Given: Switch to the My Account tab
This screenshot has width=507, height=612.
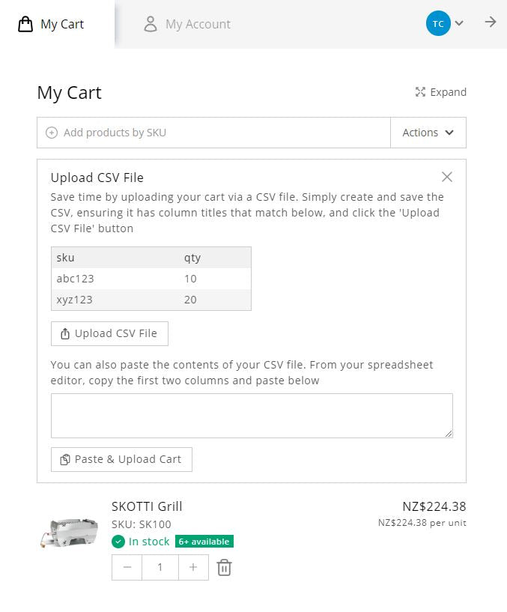Looking at the screenshot, I should 187,24.
